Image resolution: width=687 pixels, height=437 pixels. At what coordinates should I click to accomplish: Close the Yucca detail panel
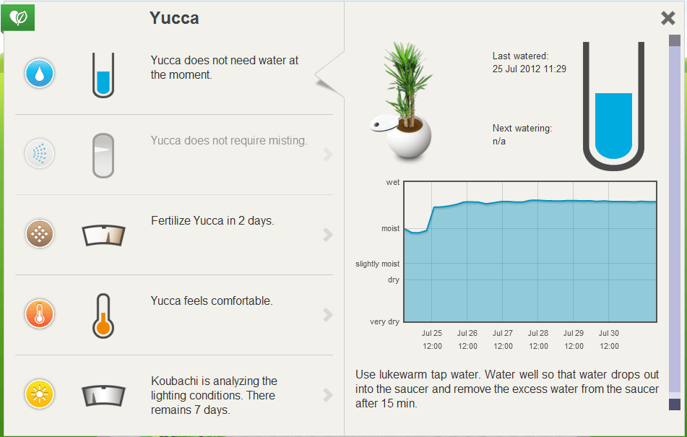pos(667,18)
